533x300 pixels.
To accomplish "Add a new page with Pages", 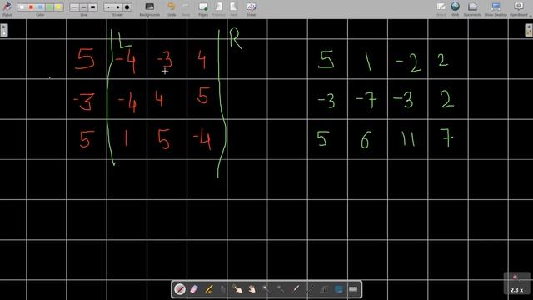I will (x=203, y=8).
